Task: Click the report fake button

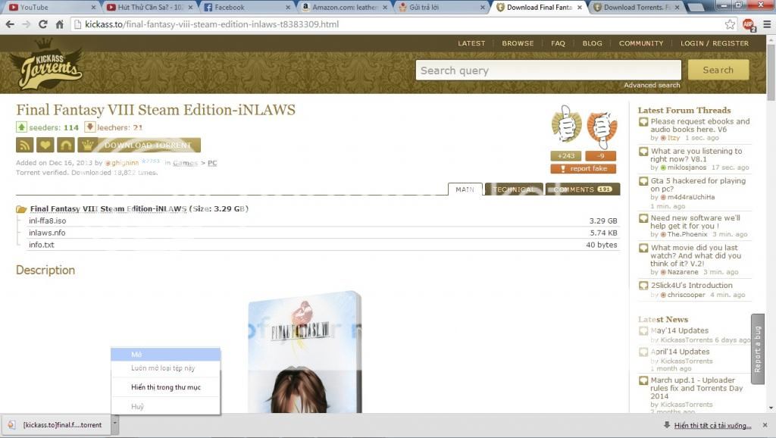Action: (583, 169)
